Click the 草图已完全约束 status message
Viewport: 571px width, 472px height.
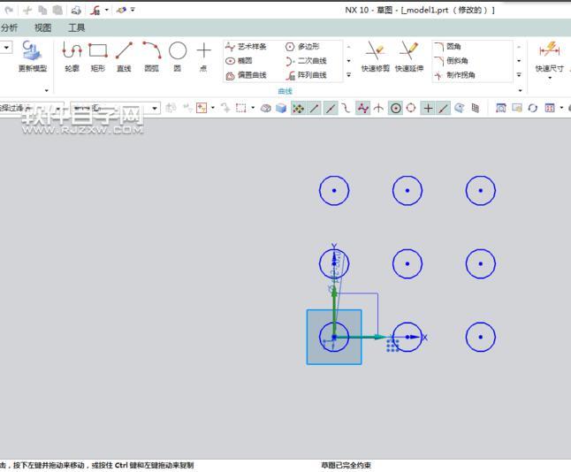click(346, 465)
